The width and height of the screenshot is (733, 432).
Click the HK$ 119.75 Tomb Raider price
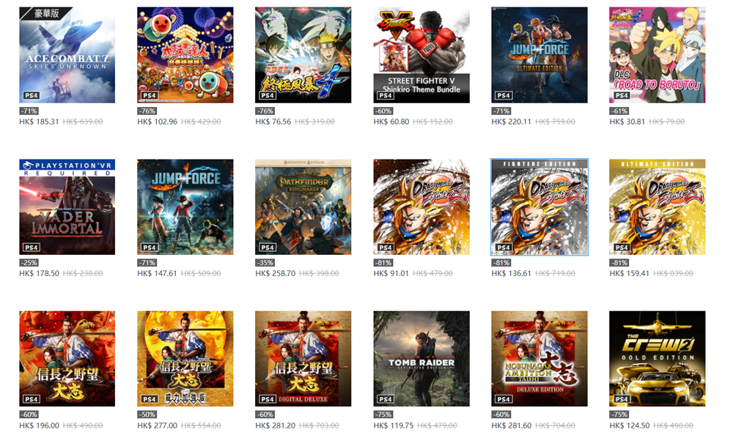point(394,425)
